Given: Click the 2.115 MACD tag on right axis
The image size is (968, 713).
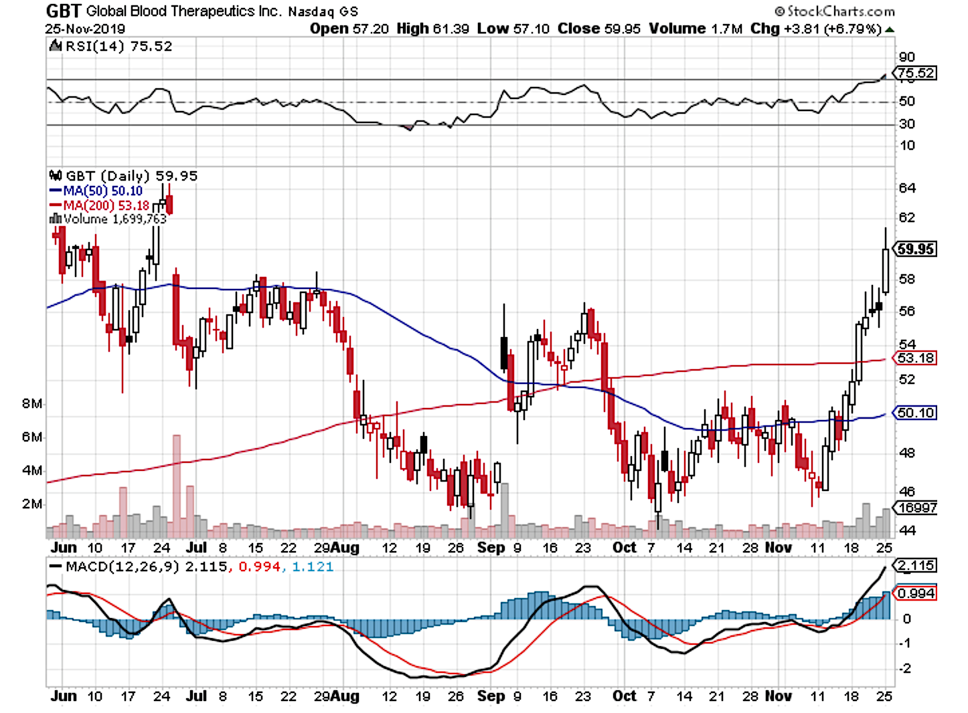Looking at the screenshot, I should tap(916, 566).
